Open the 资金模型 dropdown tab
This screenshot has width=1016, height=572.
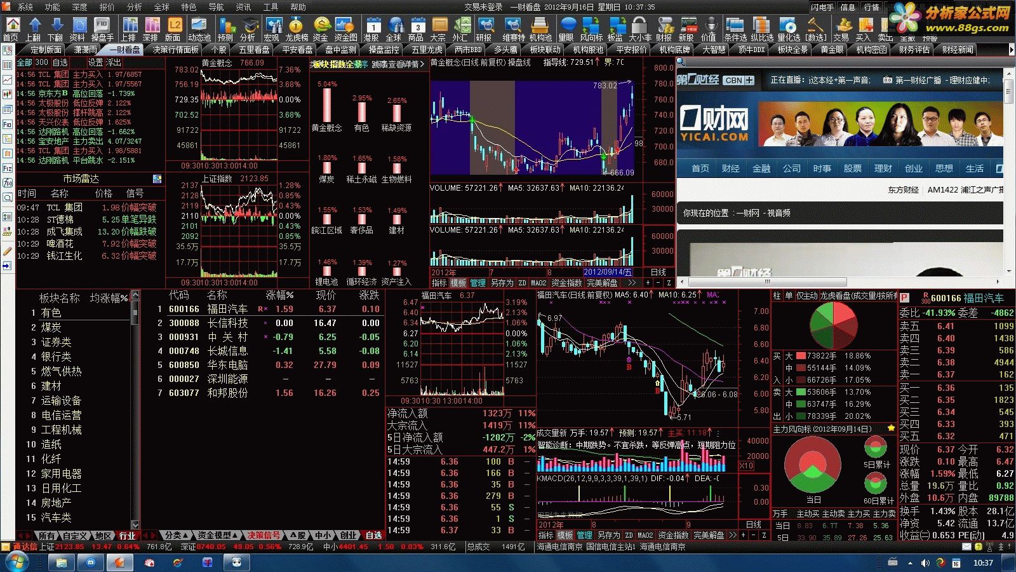coord(217,535)
